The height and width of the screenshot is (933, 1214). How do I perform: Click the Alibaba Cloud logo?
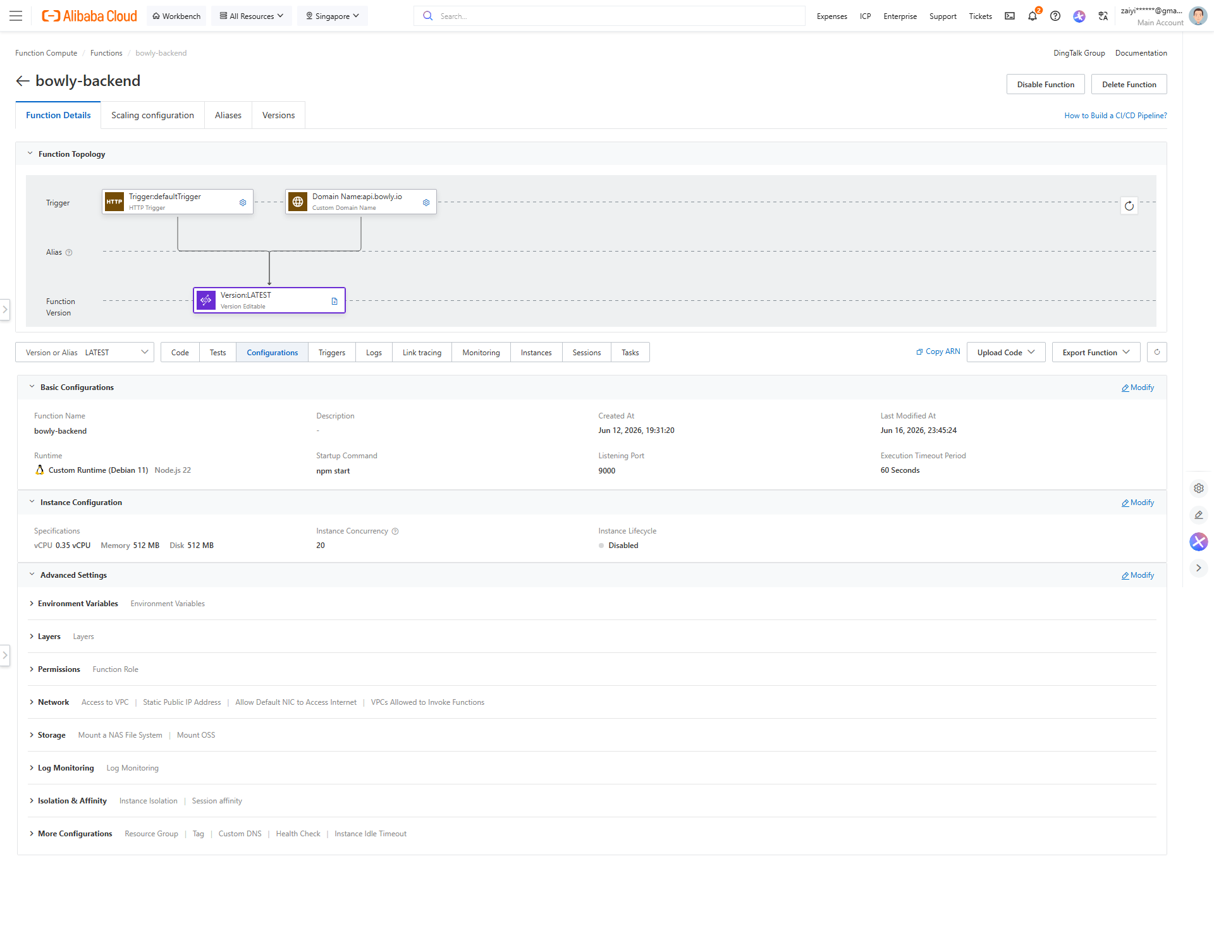89,16
